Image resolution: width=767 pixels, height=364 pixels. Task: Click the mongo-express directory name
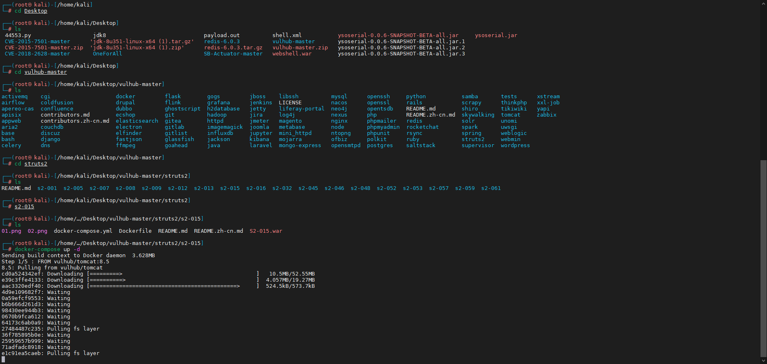[x=300, y=146]
